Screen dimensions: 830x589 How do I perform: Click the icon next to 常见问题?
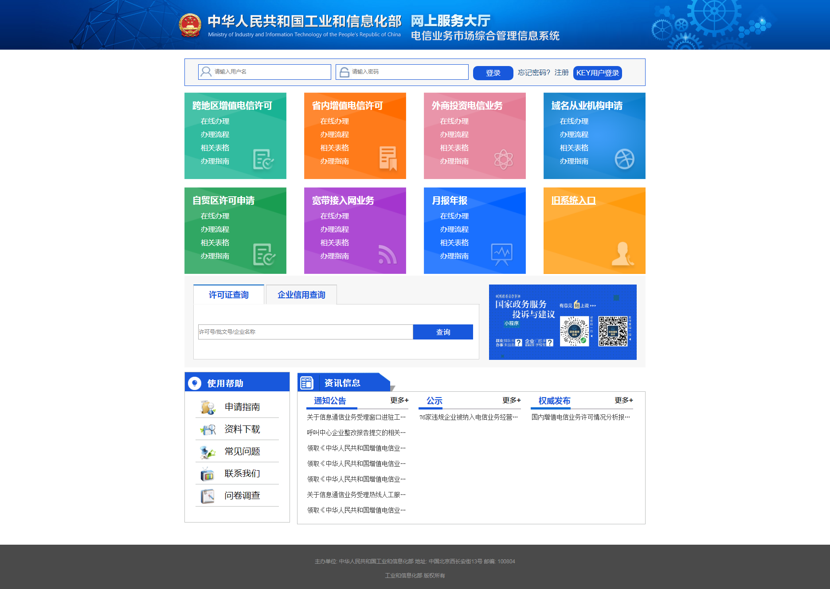208,451
